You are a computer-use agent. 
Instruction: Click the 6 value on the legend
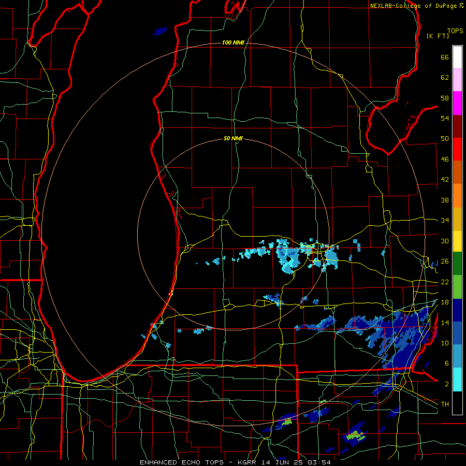(446, 363)
